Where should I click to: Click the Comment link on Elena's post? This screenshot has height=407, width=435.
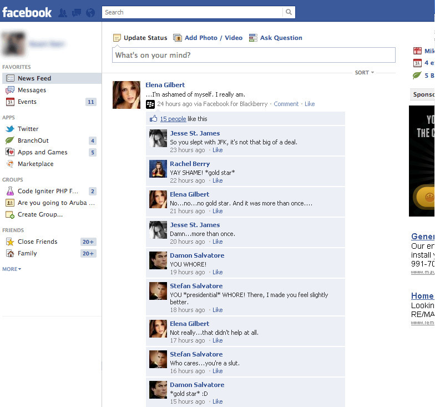pyautogui.click(x=286, y=104)
